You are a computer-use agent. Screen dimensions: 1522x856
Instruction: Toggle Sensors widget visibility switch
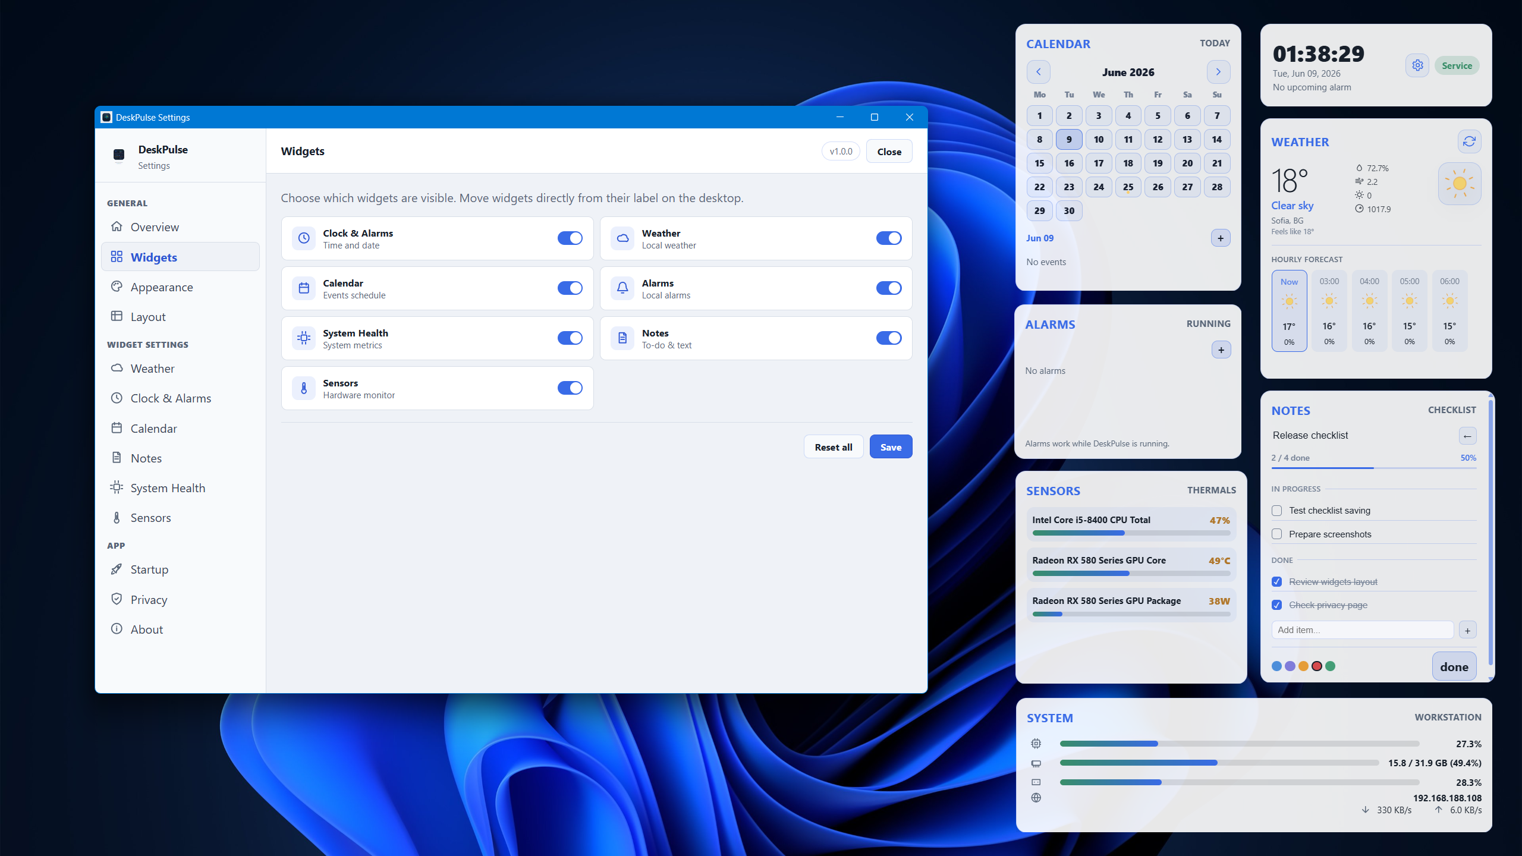(570, 388)
